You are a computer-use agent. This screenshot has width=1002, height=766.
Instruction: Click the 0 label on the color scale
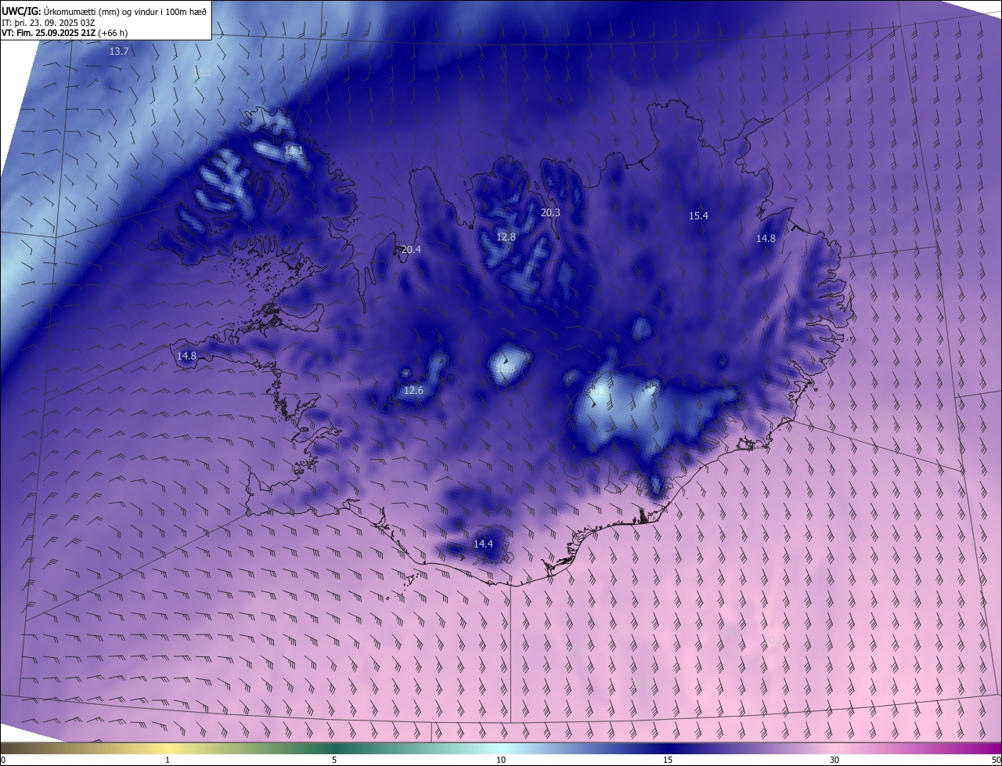coord(3,761)
